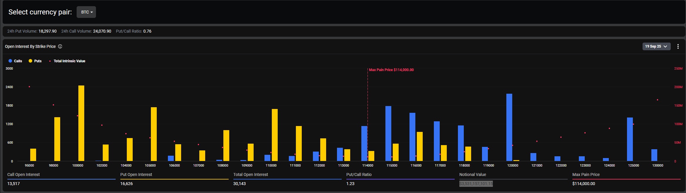Open the BTC currency pair dropdown
The height and width of the screenshot is (193, 686).
86,12
